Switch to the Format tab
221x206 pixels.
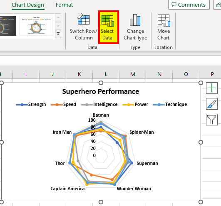(64, 5)
